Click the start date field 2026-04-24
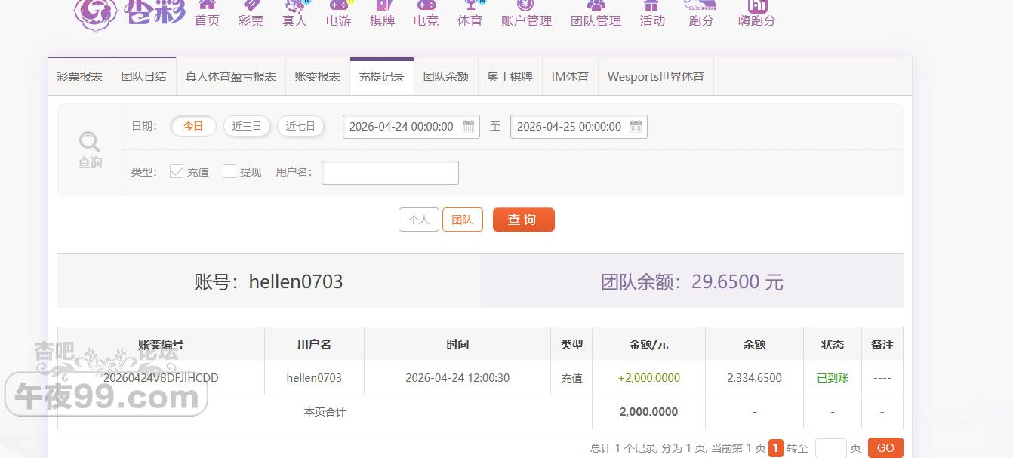The height and width of the screenshot is (458, 1013). tap(411, 127)
